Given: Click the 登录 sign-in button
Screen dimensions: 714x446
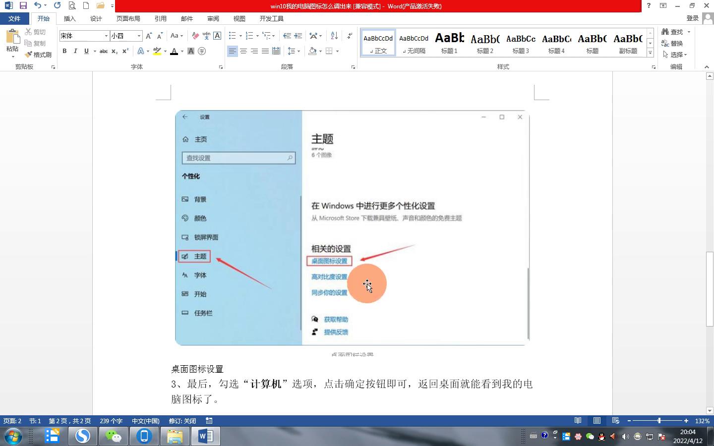Looking at the screenshot, I should [694, 18].
